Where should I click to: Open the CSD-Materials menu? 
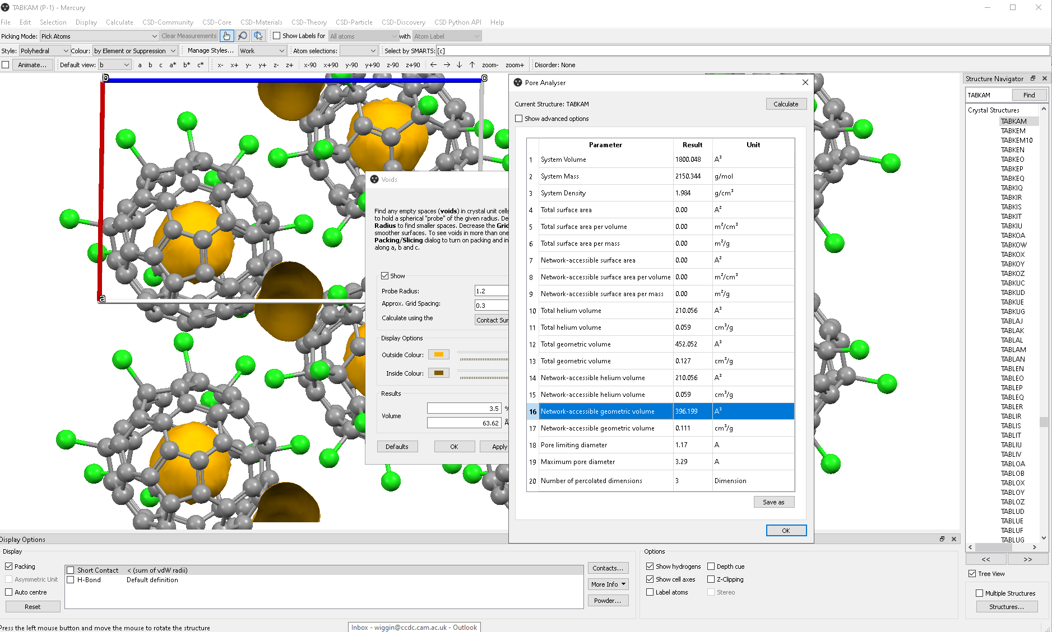tap(261, 22)
